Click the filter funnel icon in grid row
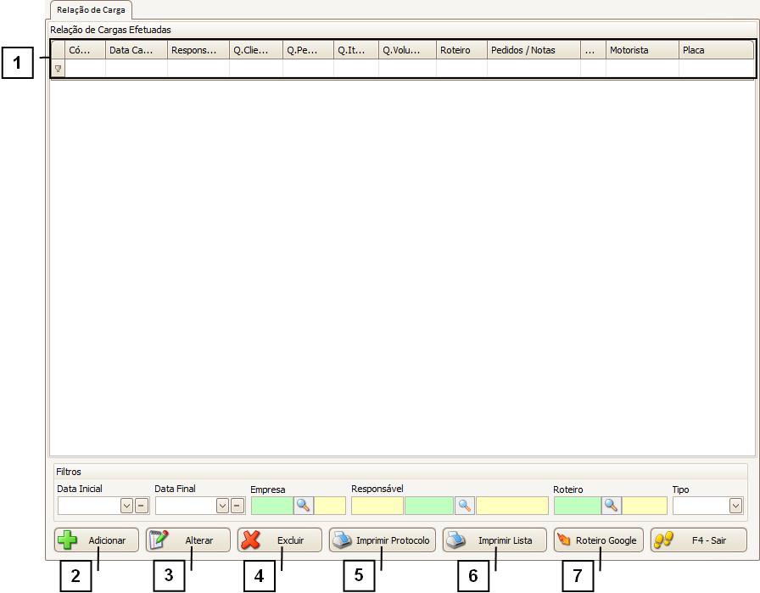Image resolution: width=760 pixels, height=593 pixels. point(58,69)
